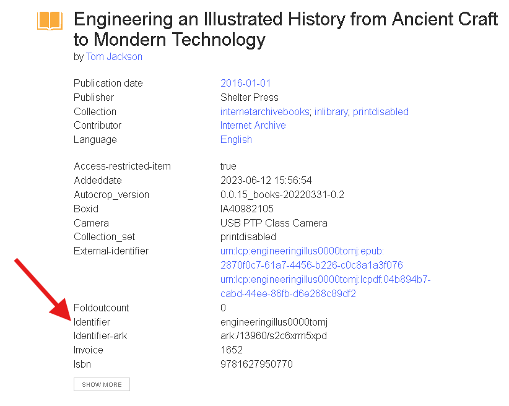The image size is (509, 406).
Task: Click the identifier value engineeringillus0000tomj
Action: tap(274, 322)
